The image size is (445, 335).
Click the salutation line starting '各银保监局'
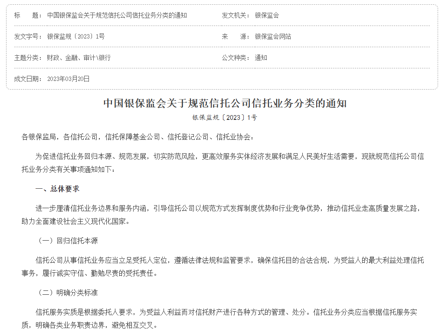click(x=137, y=137)
